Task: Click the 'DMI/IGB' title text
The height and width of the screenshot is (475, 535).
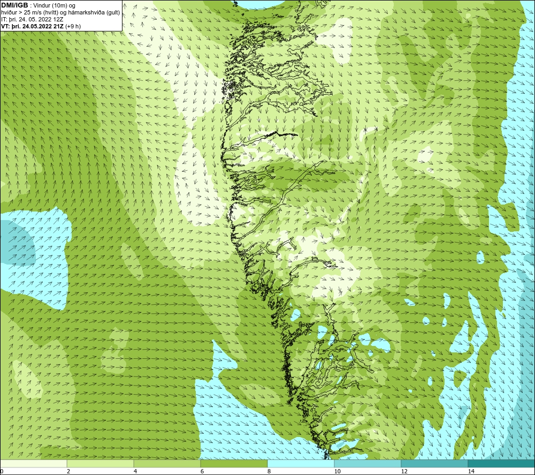Action: click(14, 5)
